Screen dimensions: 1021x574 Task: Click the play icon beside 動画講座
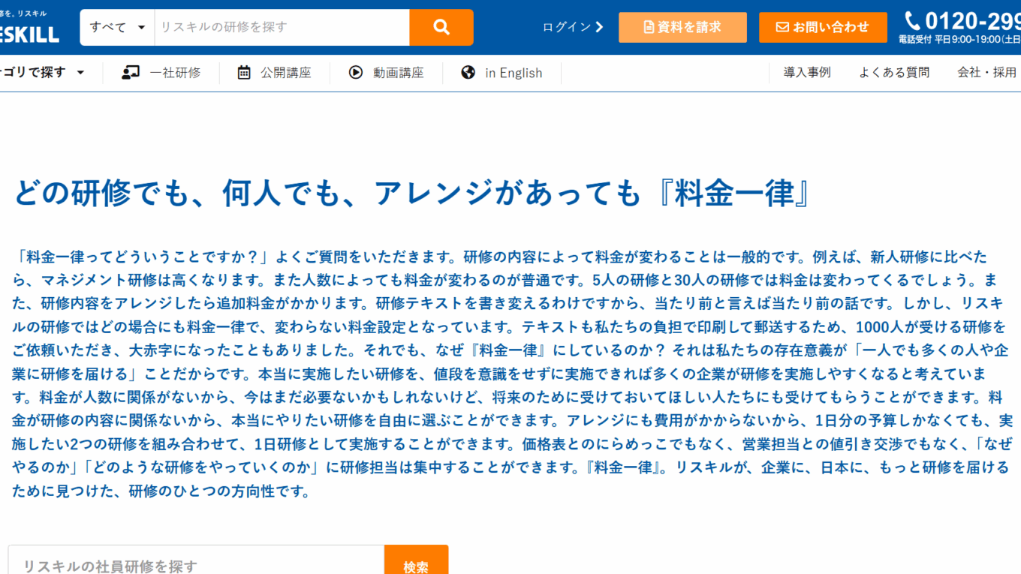tap(356, 73)
